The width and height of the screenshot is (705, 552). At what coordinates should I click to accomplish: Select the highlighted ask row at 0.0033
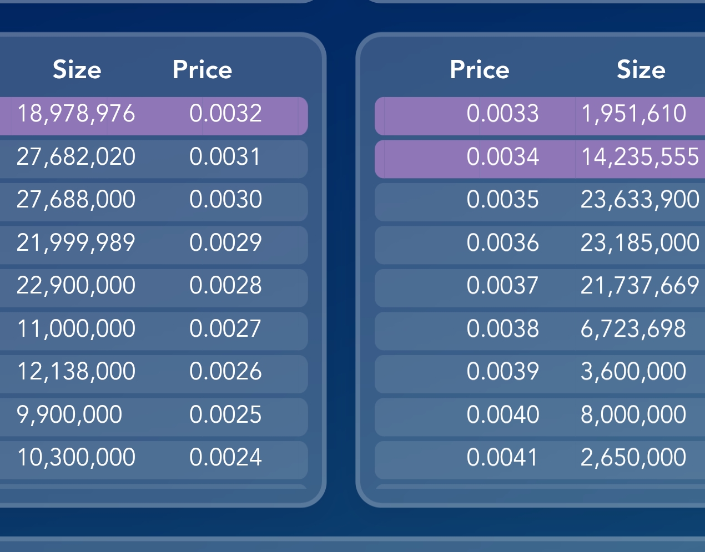(540, 116)
